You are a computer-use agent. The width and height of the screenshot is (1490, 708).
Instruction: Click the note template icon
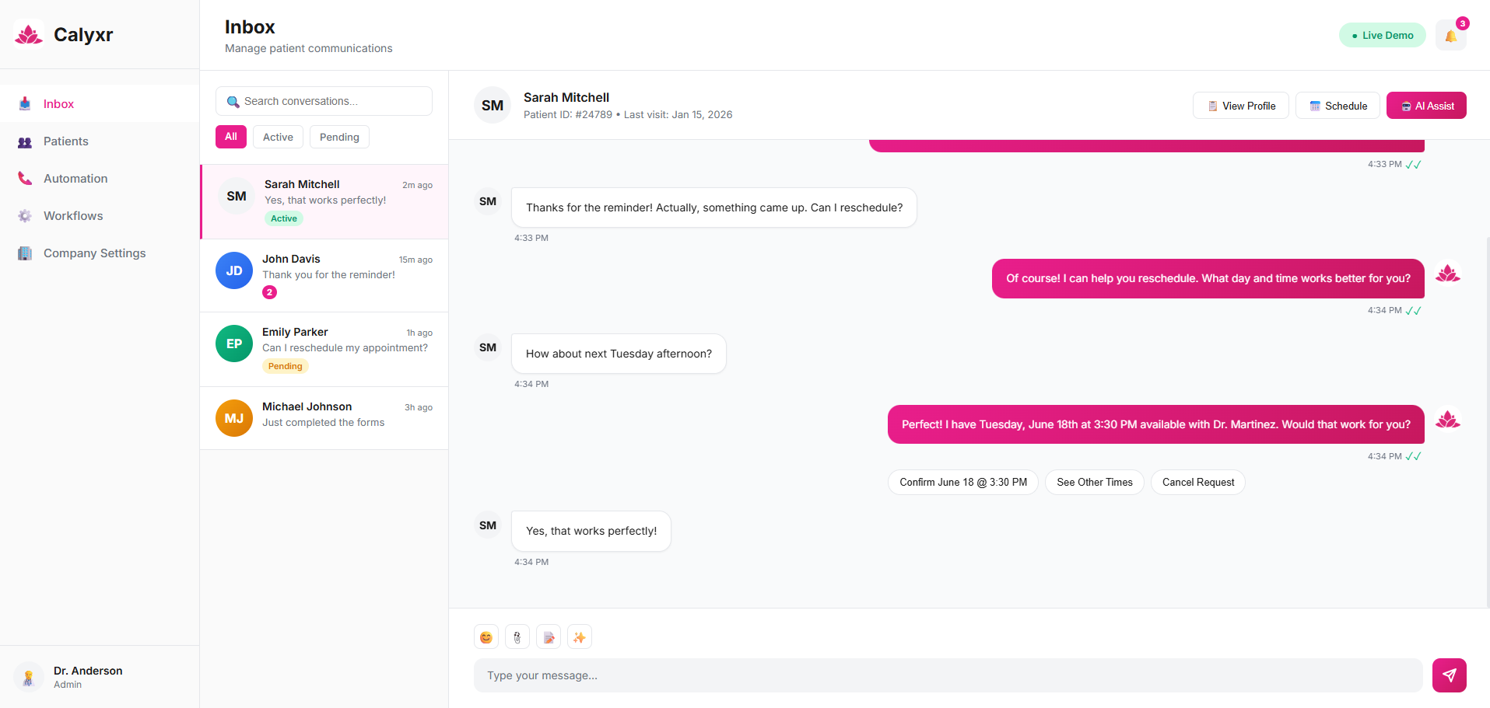click(x=549, y=637)
